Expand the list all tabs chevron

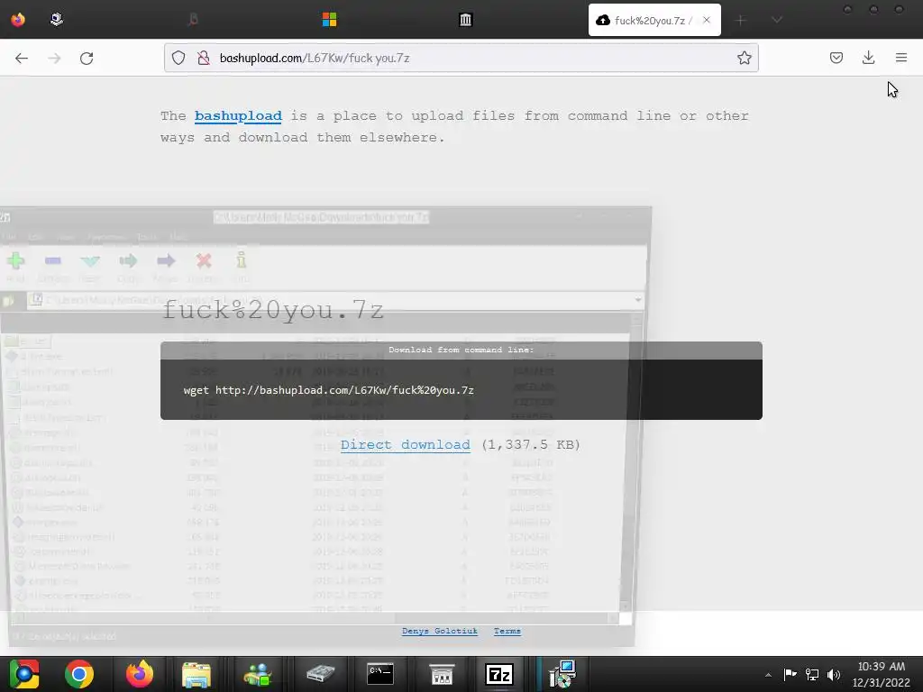[777, 20]
